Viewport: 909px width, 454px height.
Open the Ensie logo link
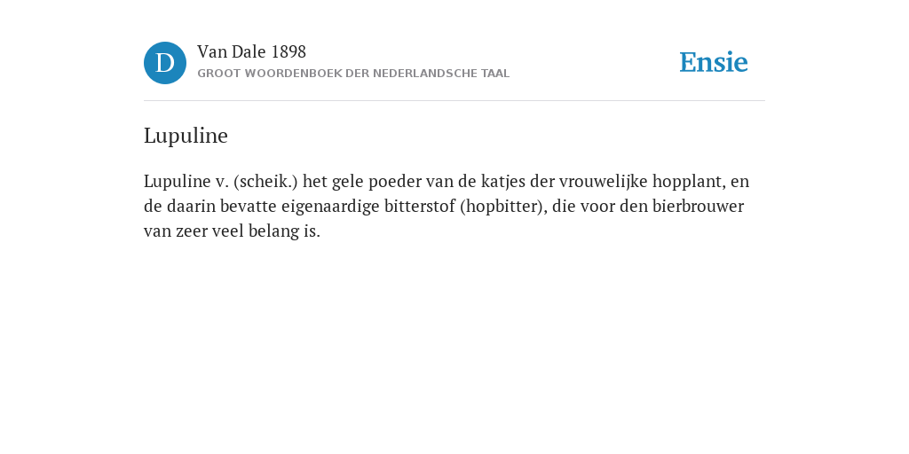point(714,62)
